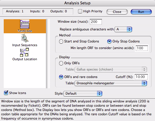Enable the High Priority checkbox

click(80, 11)
